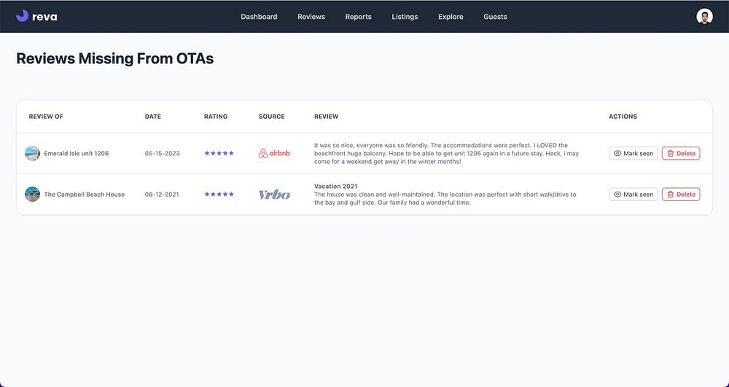The width and height of the screenshot is (729, 387).
Task: Click the SOURCE column header
Action: [x=271, y=117]
